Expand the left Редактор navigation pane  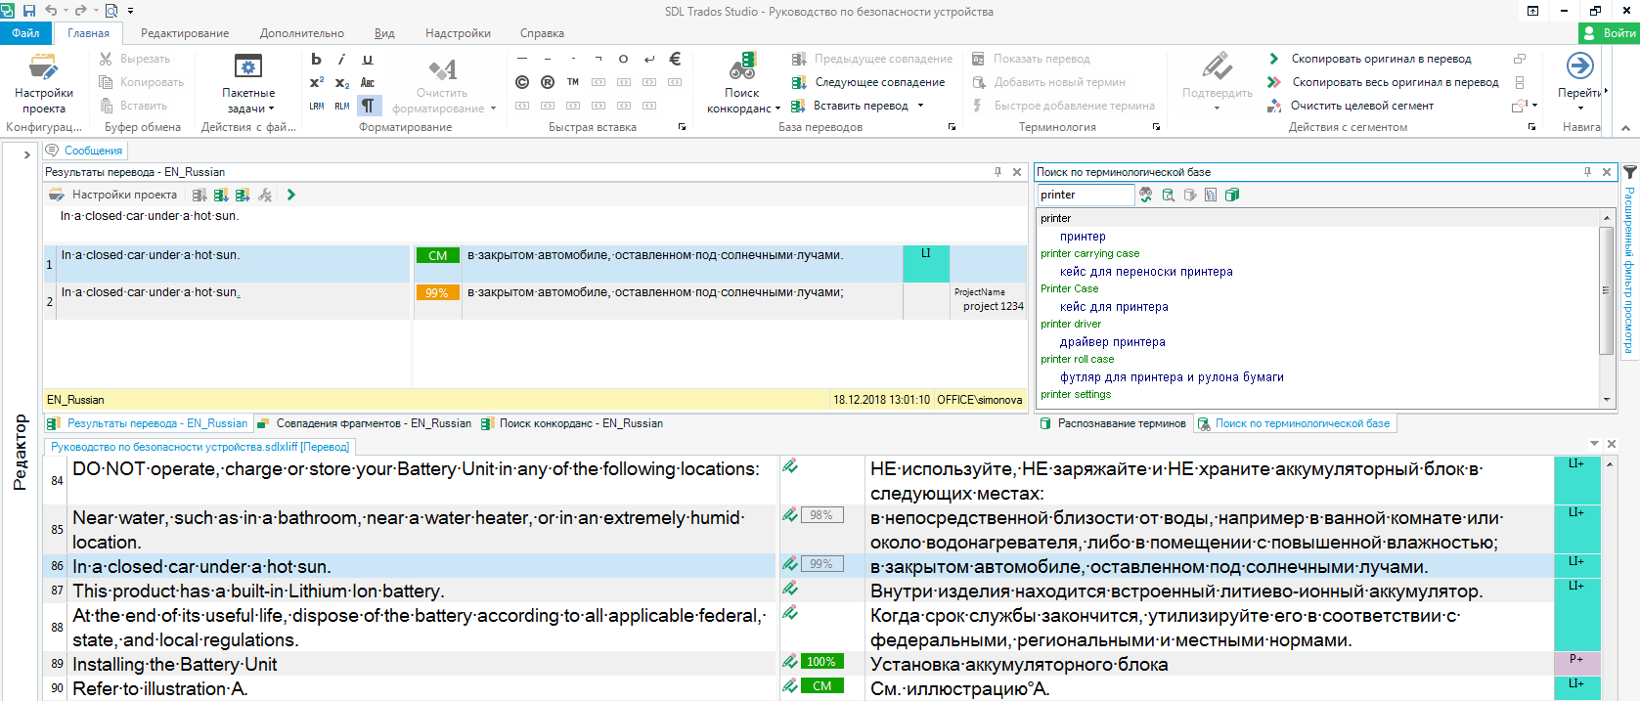pyautogui.click(x=26, y=154)
